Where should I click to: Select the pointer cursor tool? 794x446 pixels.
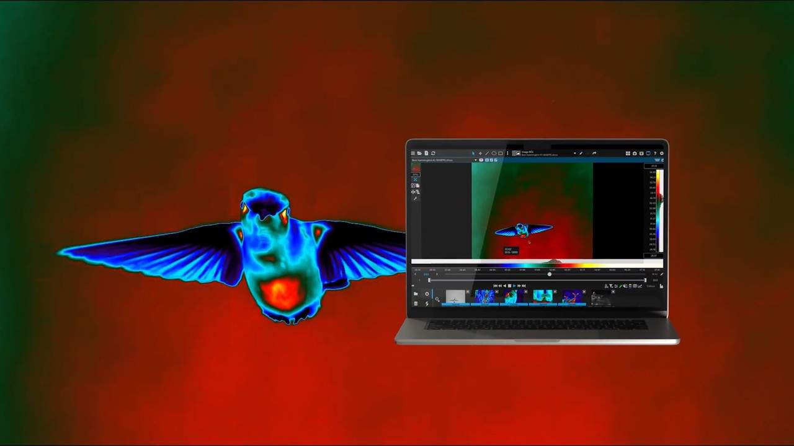point(473,153)
